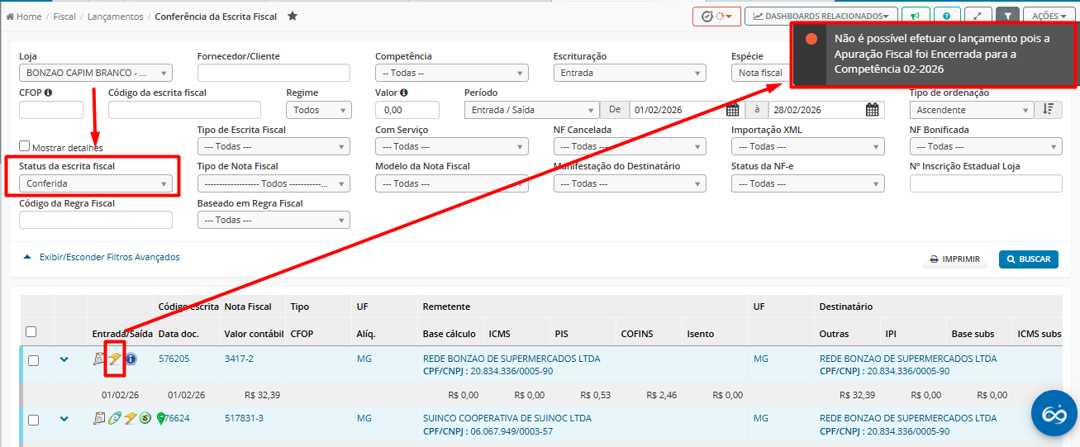This screenshot has height=447, width=1080.
Task: Open the Status da escrita fiscal dropdown
Action: (96, 183)
